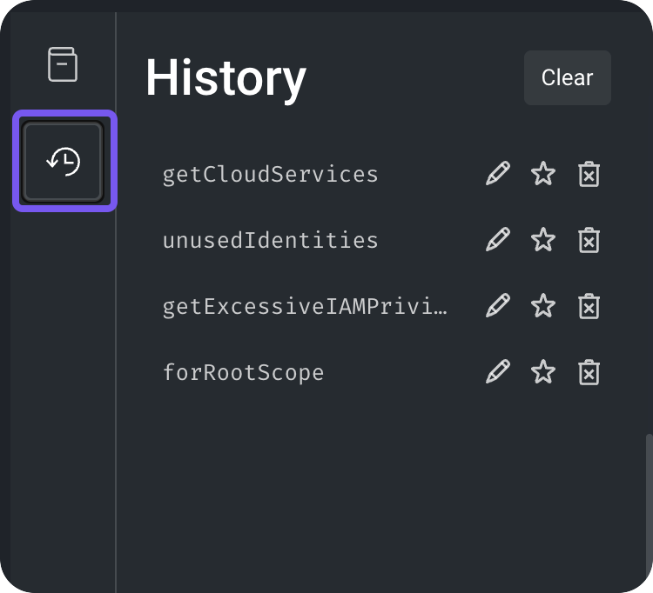Rename the unusedIdentities entry with pencil
The image size is (653, 593).
tap(497, 240)
